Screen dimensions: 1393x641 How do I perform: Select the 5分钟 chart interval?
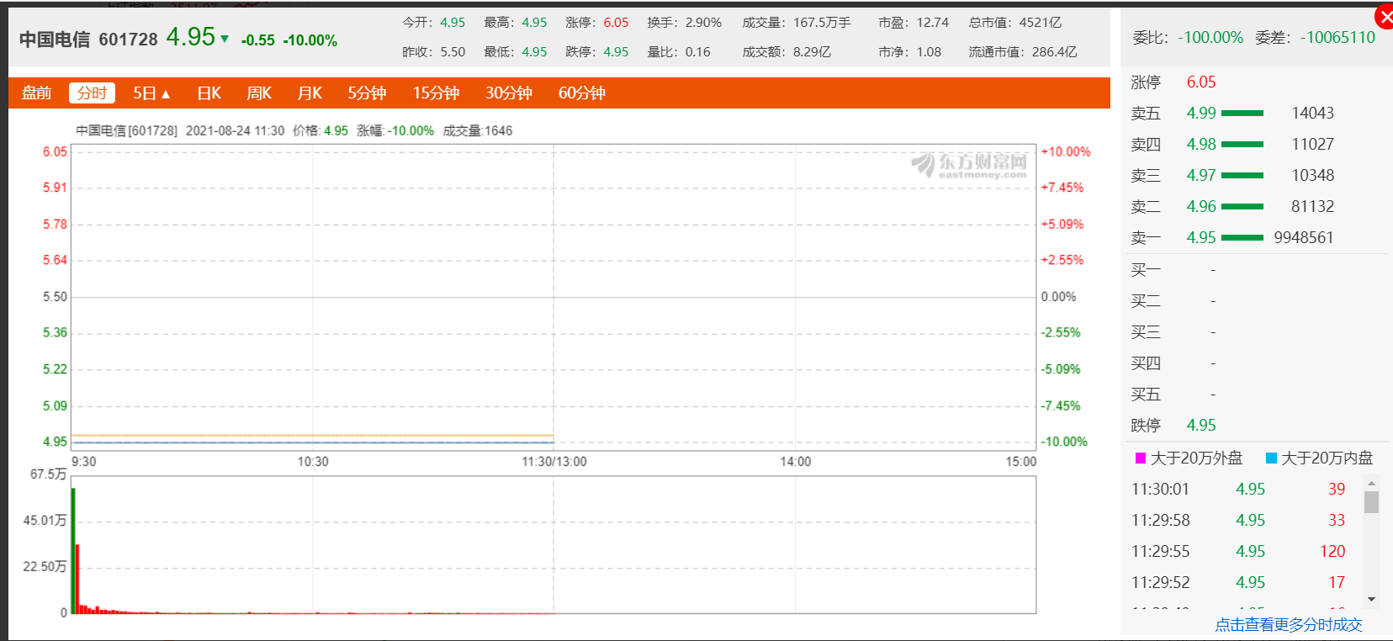[367, 93]
